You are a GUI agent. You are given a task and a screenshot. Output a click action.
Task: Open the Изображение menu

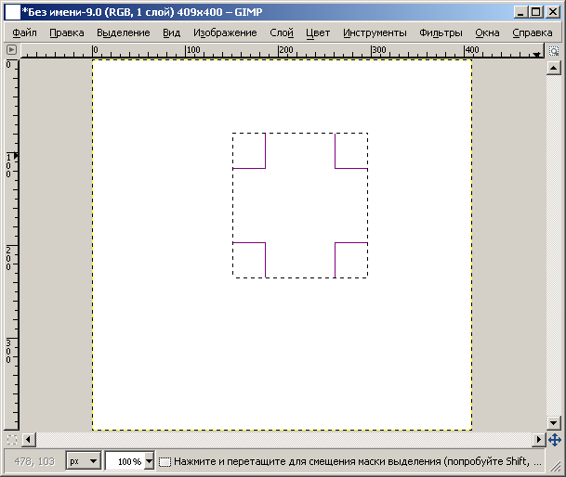point(225,32)
